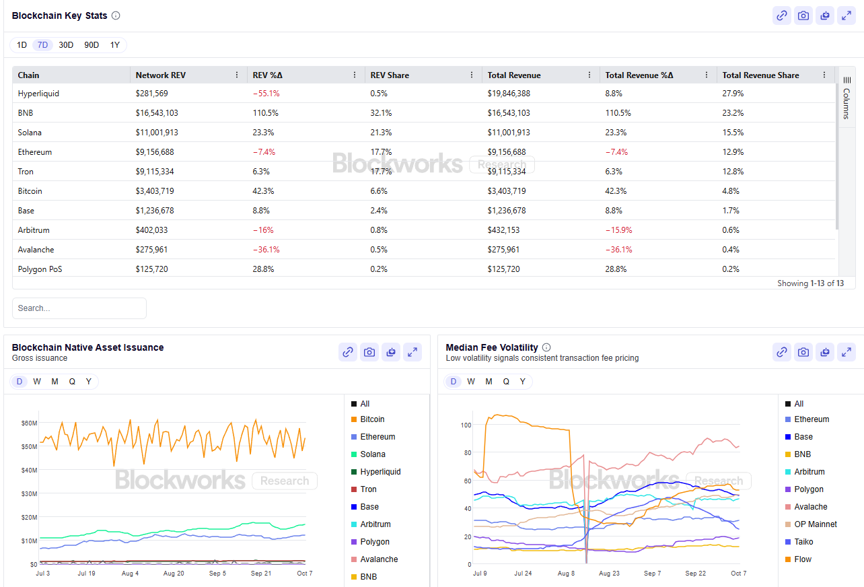Copy link for Blockchain Key Stats panel
Image resolution: width=864 pixels, height=587 pixels.
782,15
